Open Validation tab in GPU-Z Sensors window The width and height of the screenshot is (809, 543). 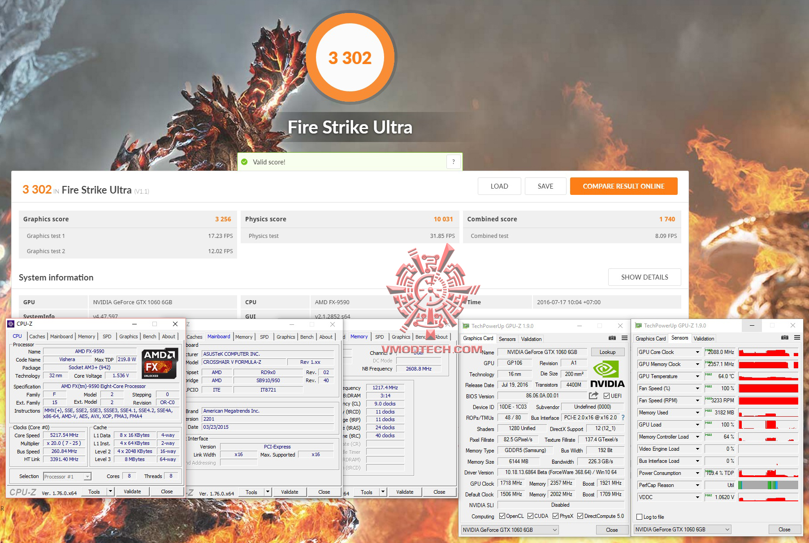(704, 339)
